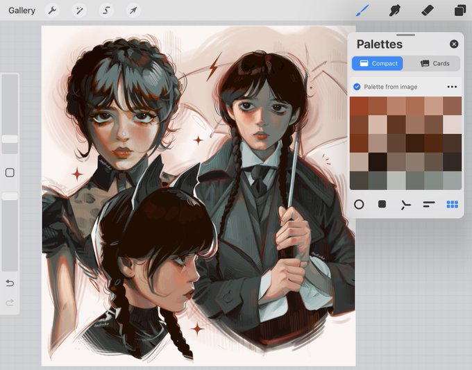Switch to Compact palette view
Viewport: 472px width, 370px height.
click(x=378, y=64)
